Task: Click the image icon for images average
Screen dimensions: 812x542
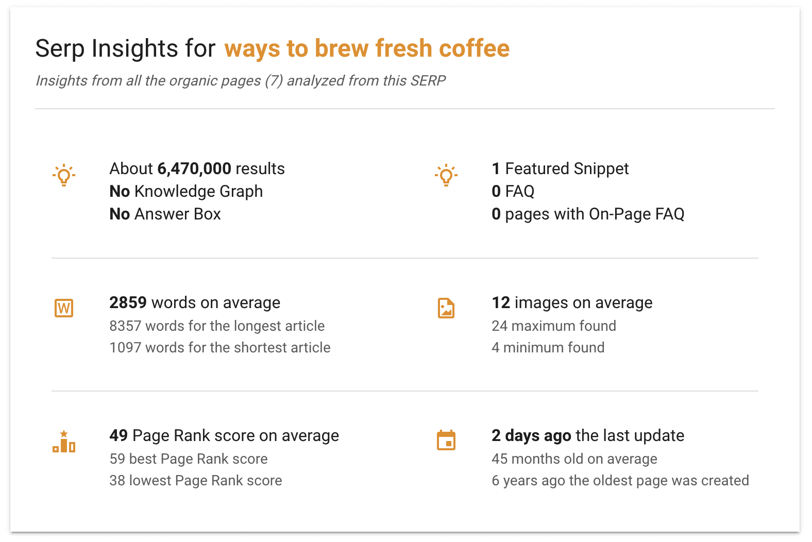Action: point(446,308)
